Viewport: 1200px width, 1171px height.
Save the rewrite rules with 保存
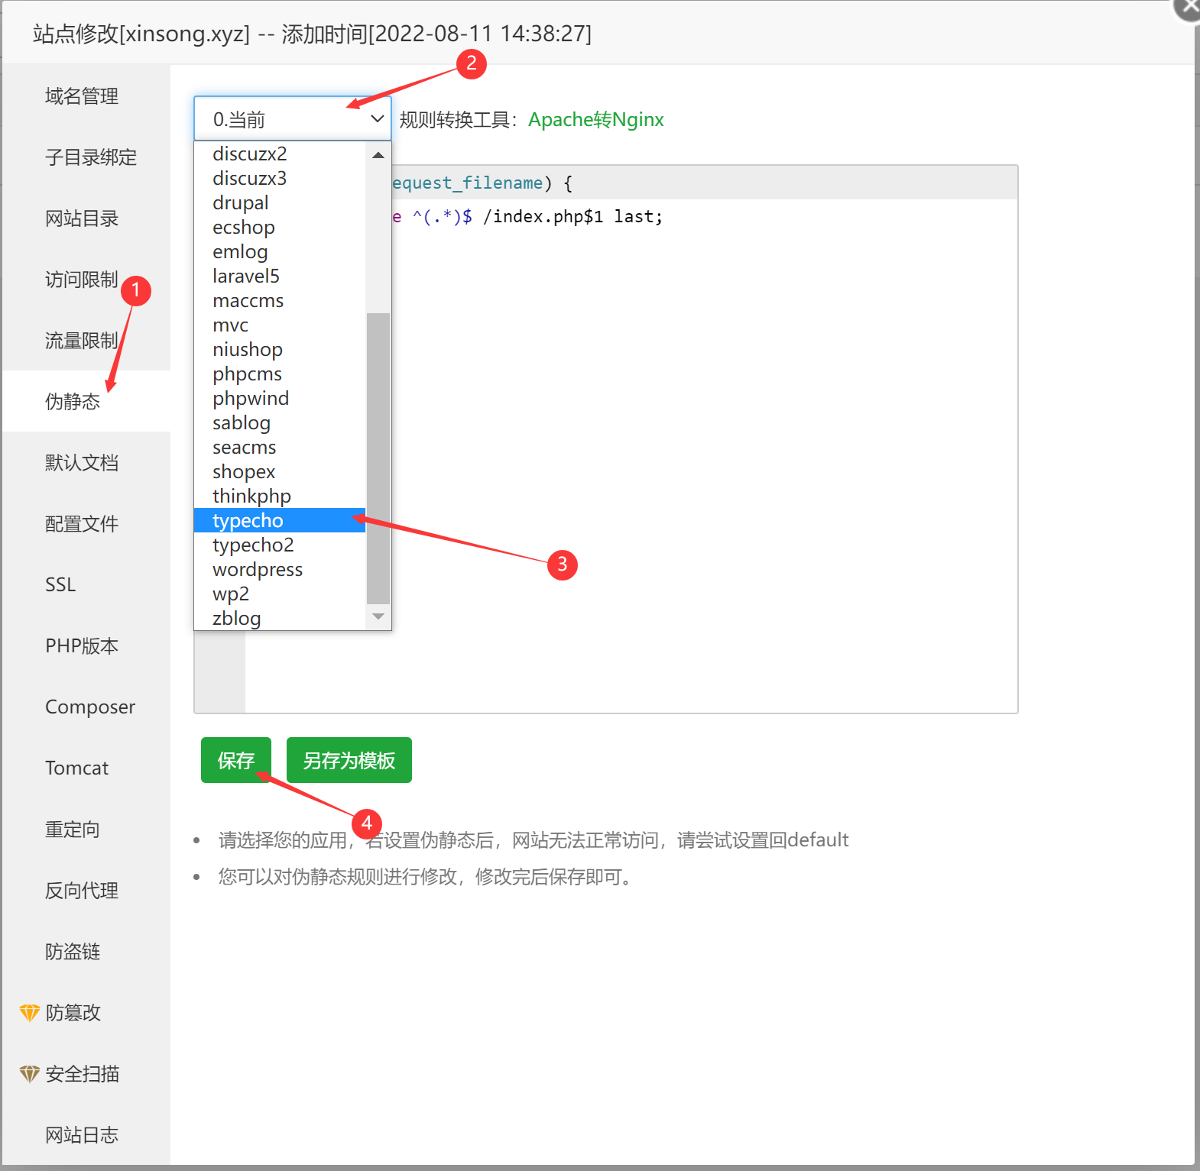(236, 760)
